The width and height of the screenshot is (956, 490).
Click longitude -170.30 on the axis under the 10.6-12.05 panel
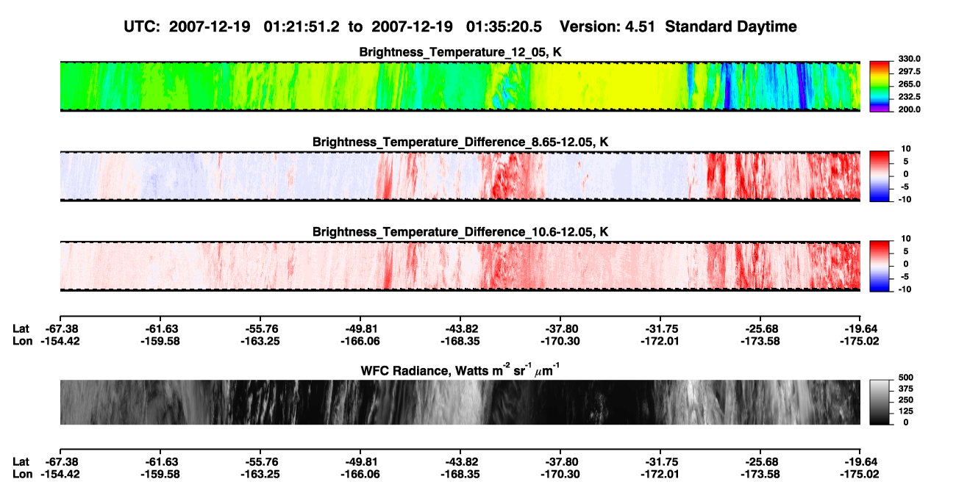coord(560,341)
